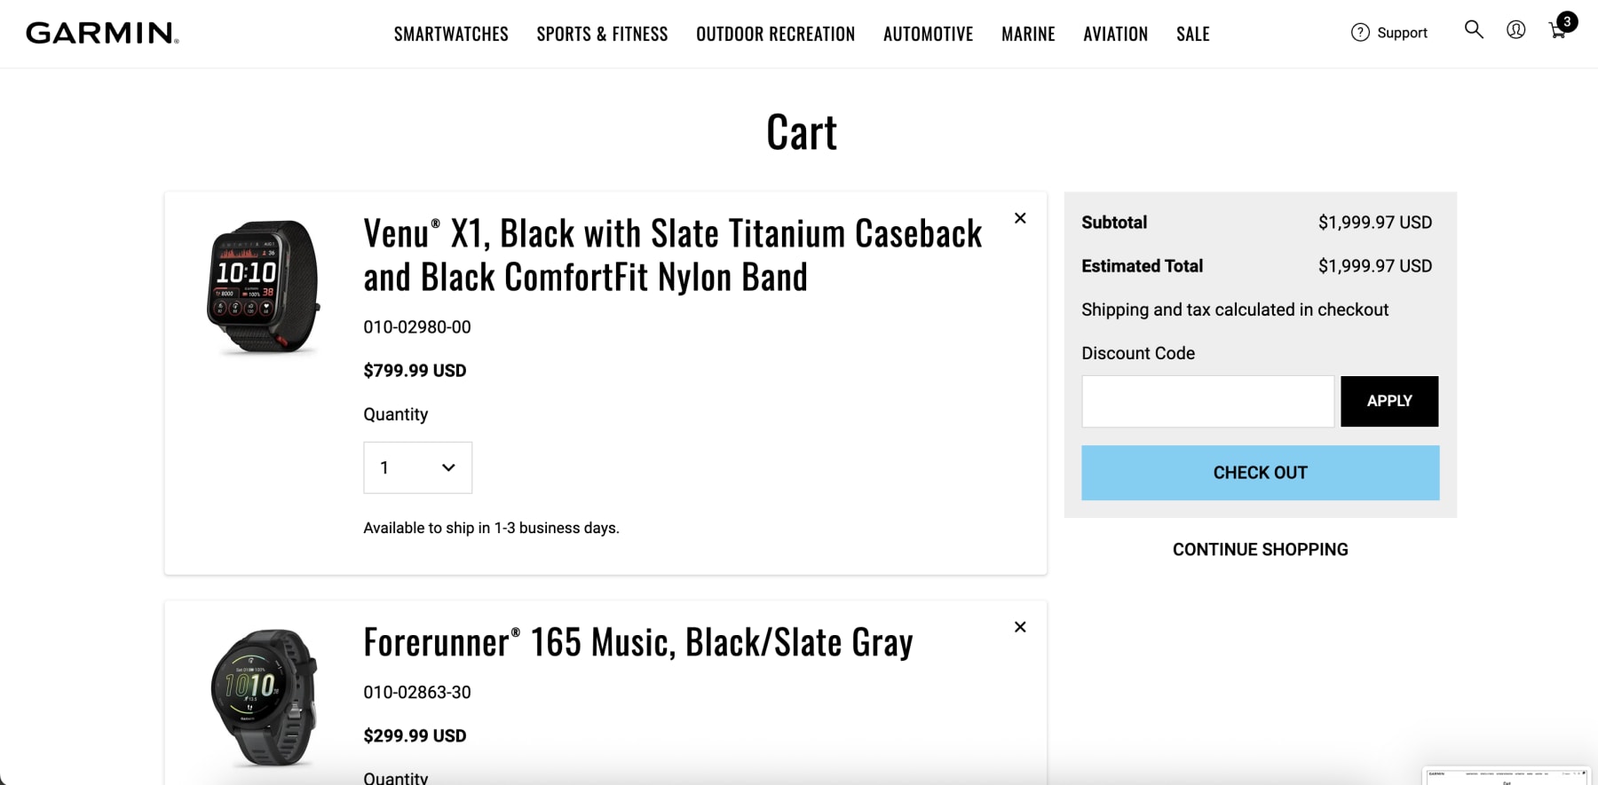Select the Aviation menu item
The width and height of the screenshot is (1598, 785).
point(1115,34)
